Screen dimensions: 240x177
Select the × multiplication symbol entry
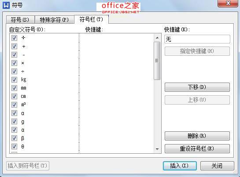[22, 63]
